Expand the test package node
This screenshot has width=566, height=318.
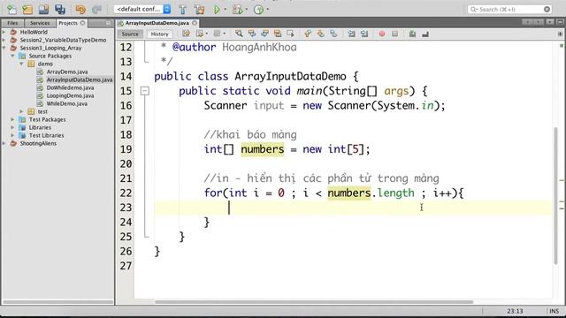[x=21, y=111]
